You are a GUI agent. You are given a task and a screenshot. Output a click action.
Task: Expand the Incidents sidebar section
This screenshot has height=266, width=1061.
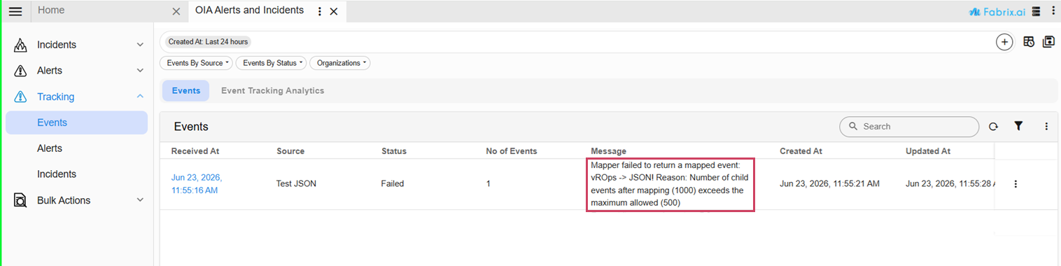coord(140,45)
